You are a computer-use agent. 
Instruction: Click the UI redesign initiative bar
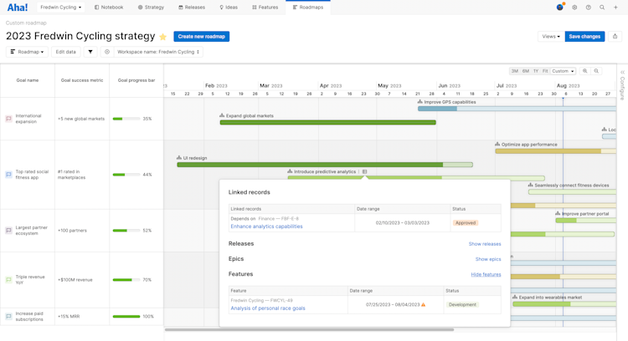pyautogui.click(x=325, y=165)
